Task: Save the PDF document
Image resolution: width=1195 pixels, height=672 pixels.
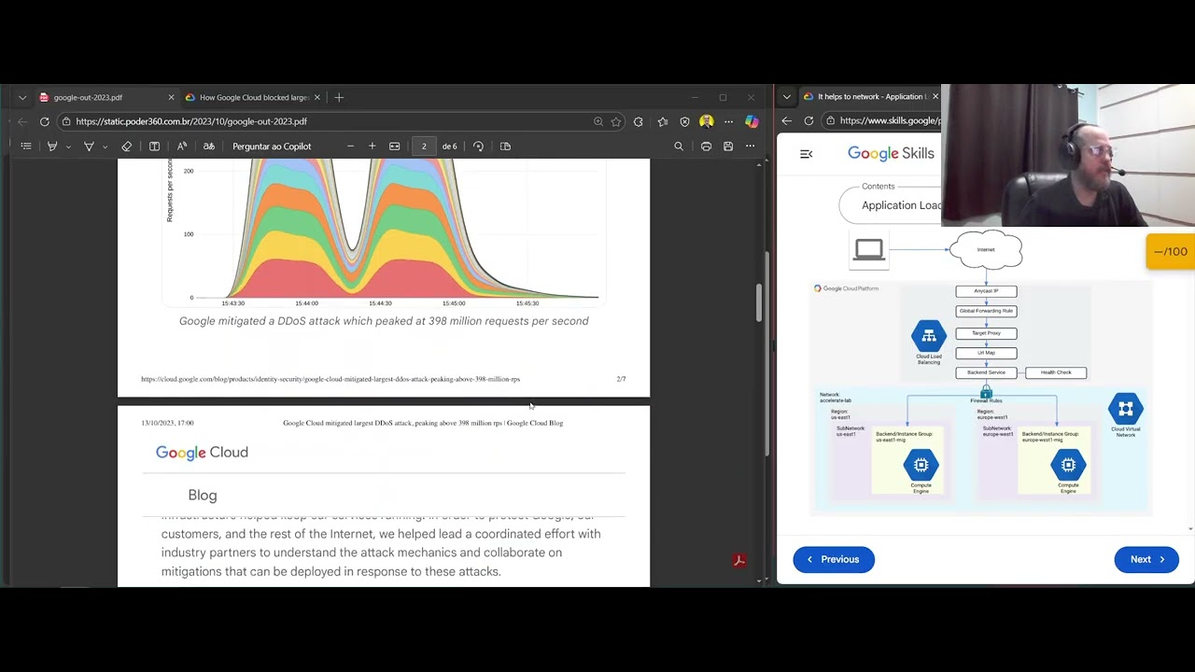Action: tap(728, 147)
